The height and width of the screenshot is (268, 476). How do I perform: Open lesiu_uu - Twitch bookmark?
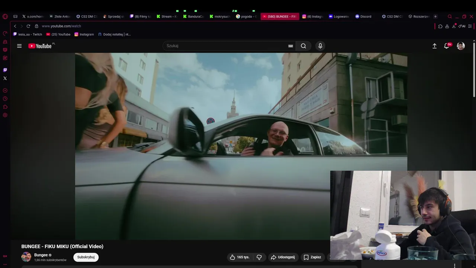(28, 34)
